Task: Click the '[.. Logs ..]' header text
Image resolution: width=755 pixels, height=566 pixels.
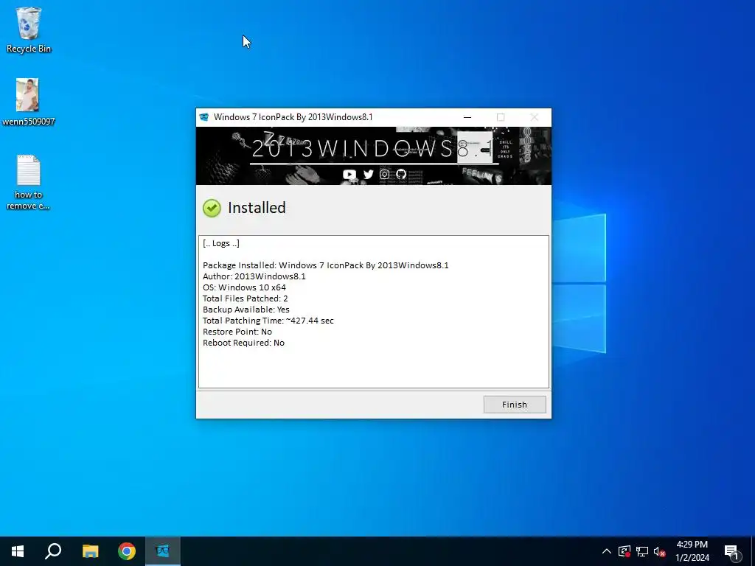Action: click(x=221, y=243)
